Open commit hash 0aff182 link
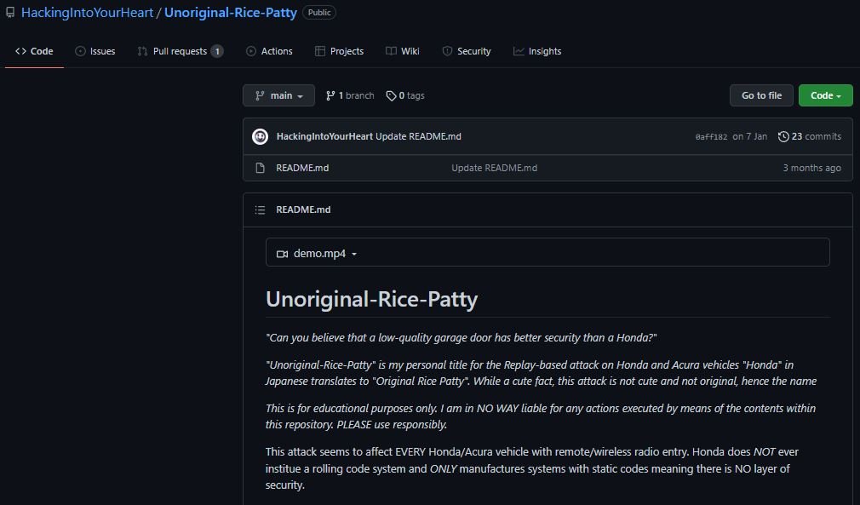The width and height of the screenshot is (860, 505). pos(711,137)
